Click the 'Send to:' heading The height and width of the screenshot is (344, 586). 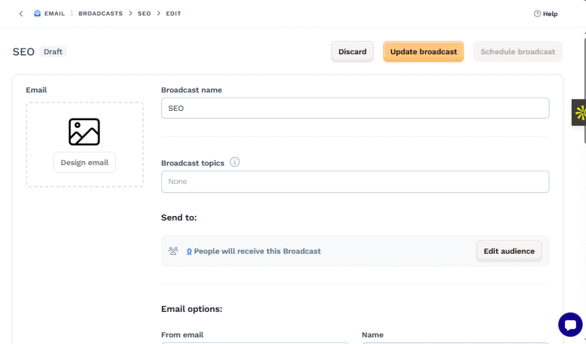click(x=179, y=218)
